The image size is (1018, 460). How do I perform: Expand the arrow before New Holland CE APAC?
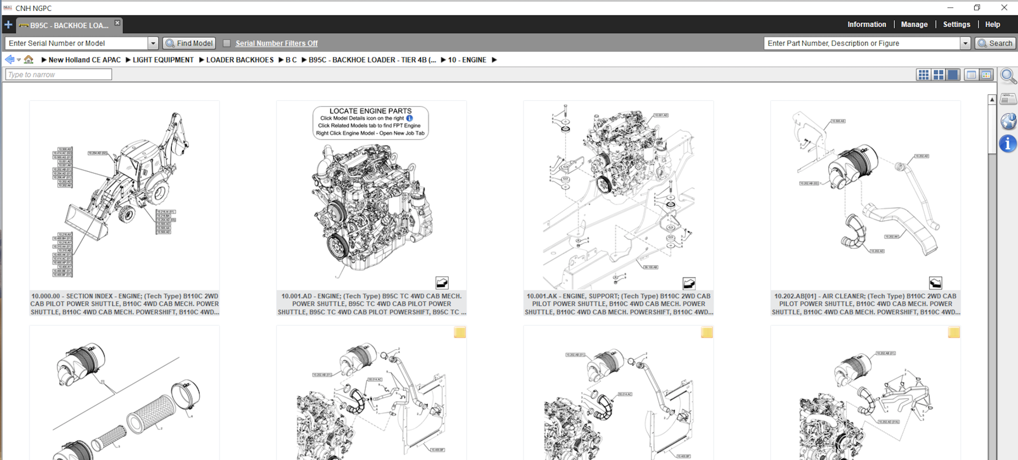(x=44, y=60)
